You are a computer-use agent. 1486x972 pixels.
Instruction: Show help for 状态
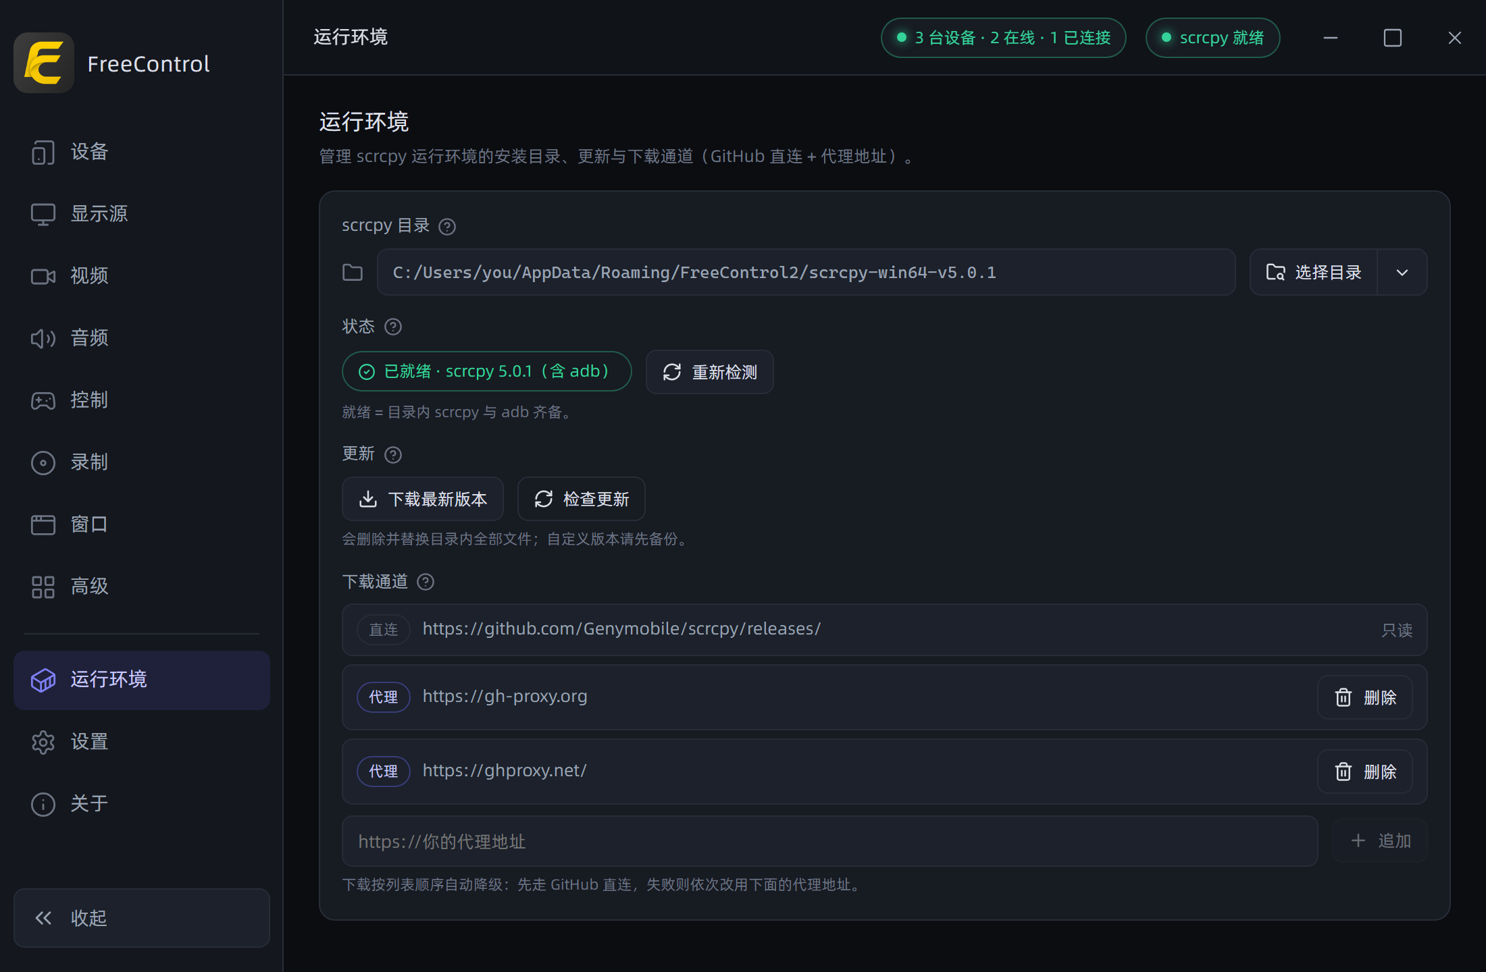tap(393, 327)
